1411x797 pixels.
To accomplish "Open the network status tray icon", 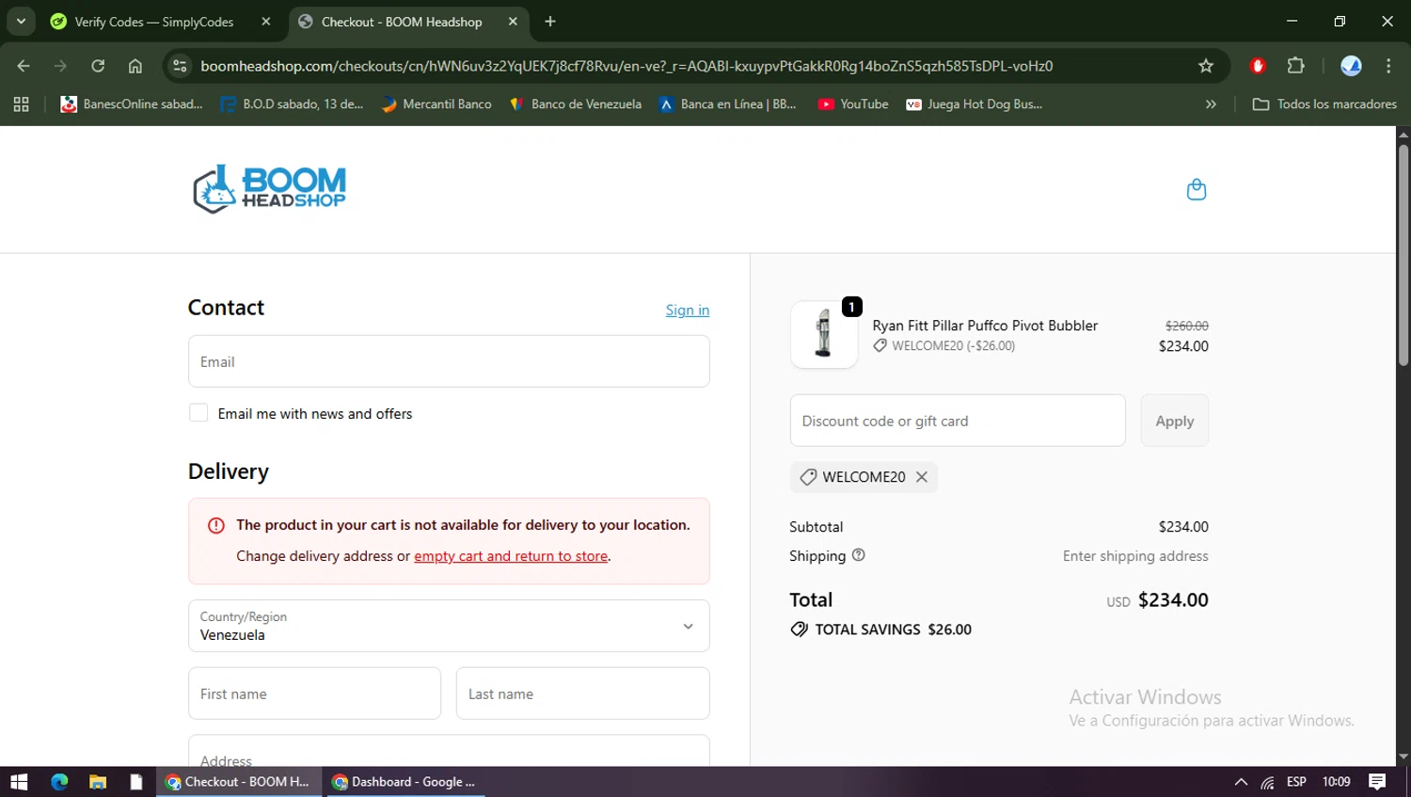I will click(1268, 782).
